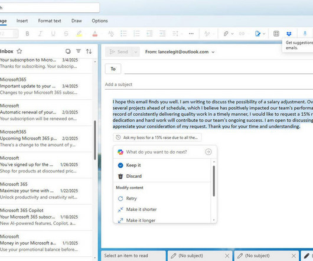Open the 'You've signed up for the' email
Screen dimensions: 313x261
[46, 165]
